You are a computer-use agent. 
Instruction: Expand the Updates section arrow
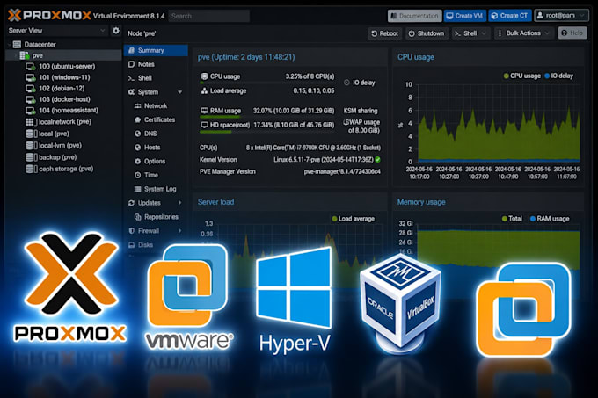coord(179,203)
